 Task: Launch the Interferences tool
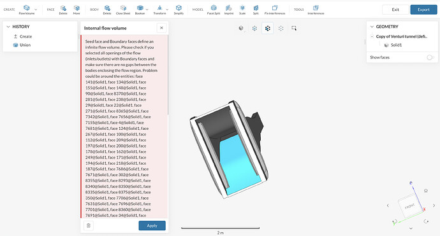click(316, 10)
